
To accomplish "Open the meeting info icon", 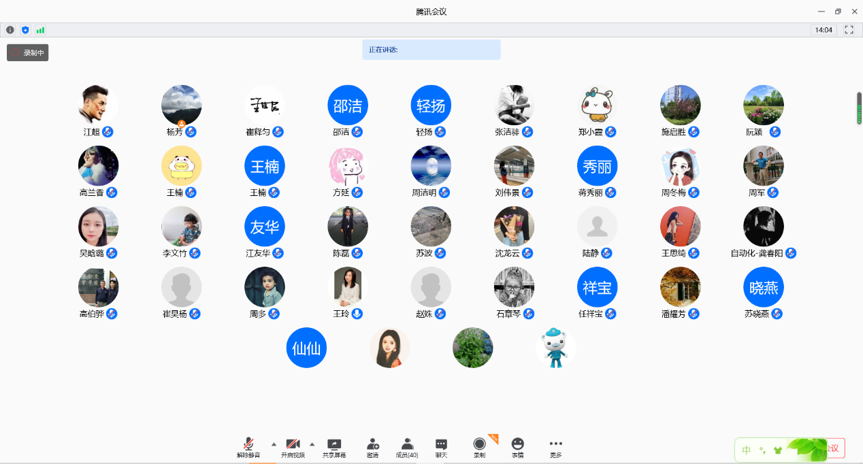I will 10,30.
